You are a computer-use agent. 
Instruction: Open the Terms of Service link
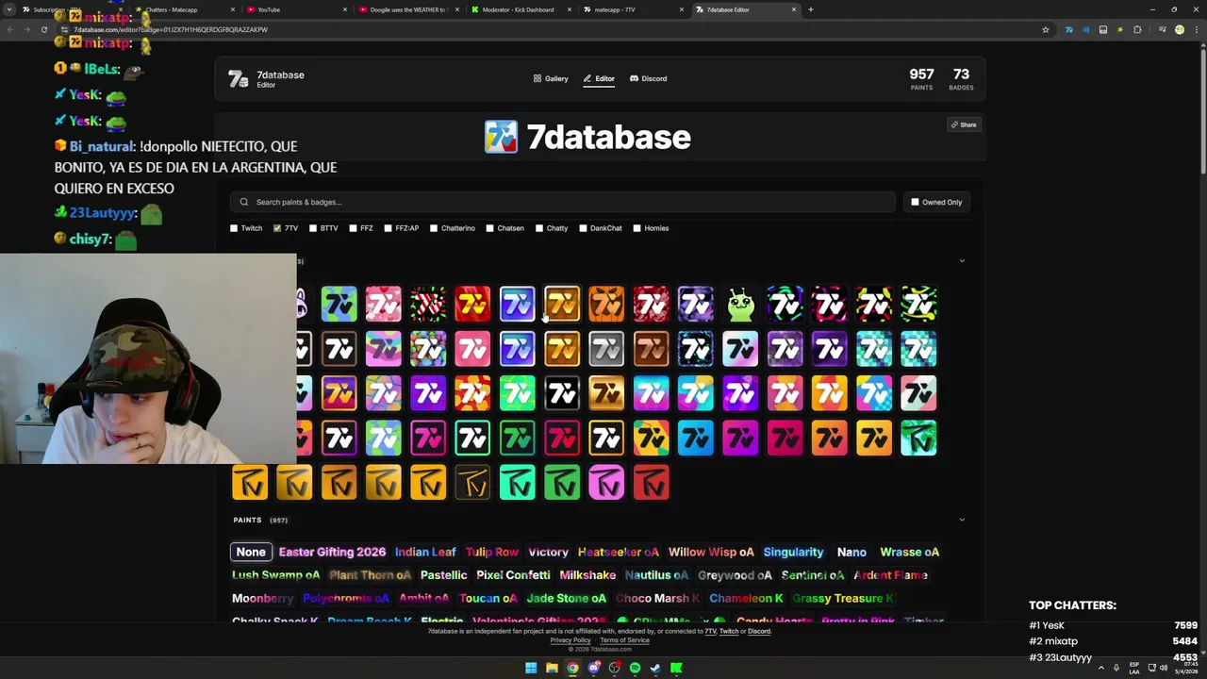[624, 640]
